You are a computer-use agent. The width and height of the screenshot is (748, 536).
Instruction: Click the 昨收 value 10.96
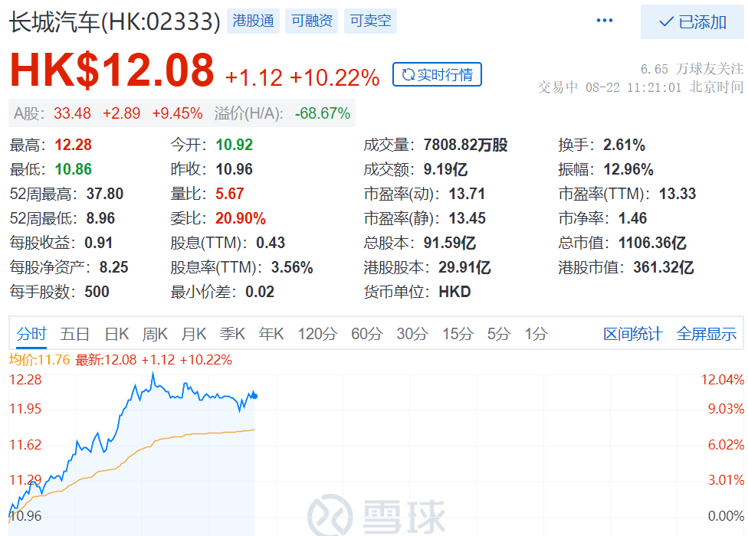coord(234,169)
